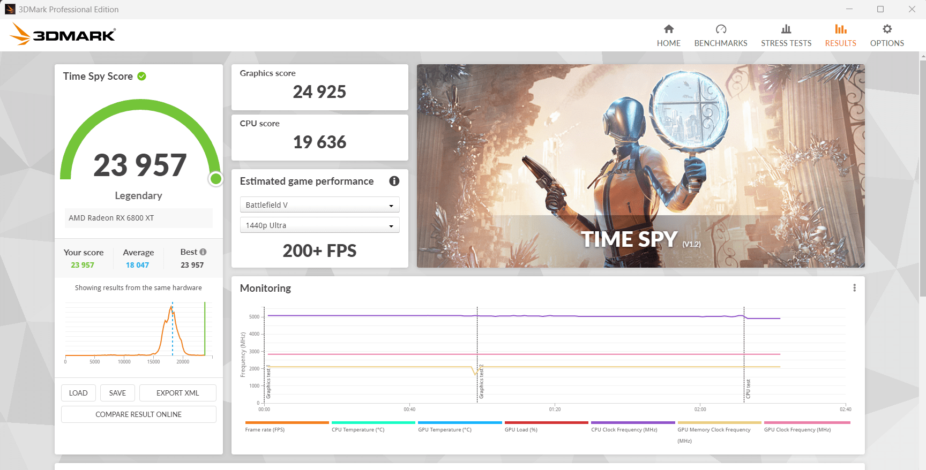Click the info icon beside Estimated game performance
This screenshot has height=470, width=926.
(x=394, y=181)
